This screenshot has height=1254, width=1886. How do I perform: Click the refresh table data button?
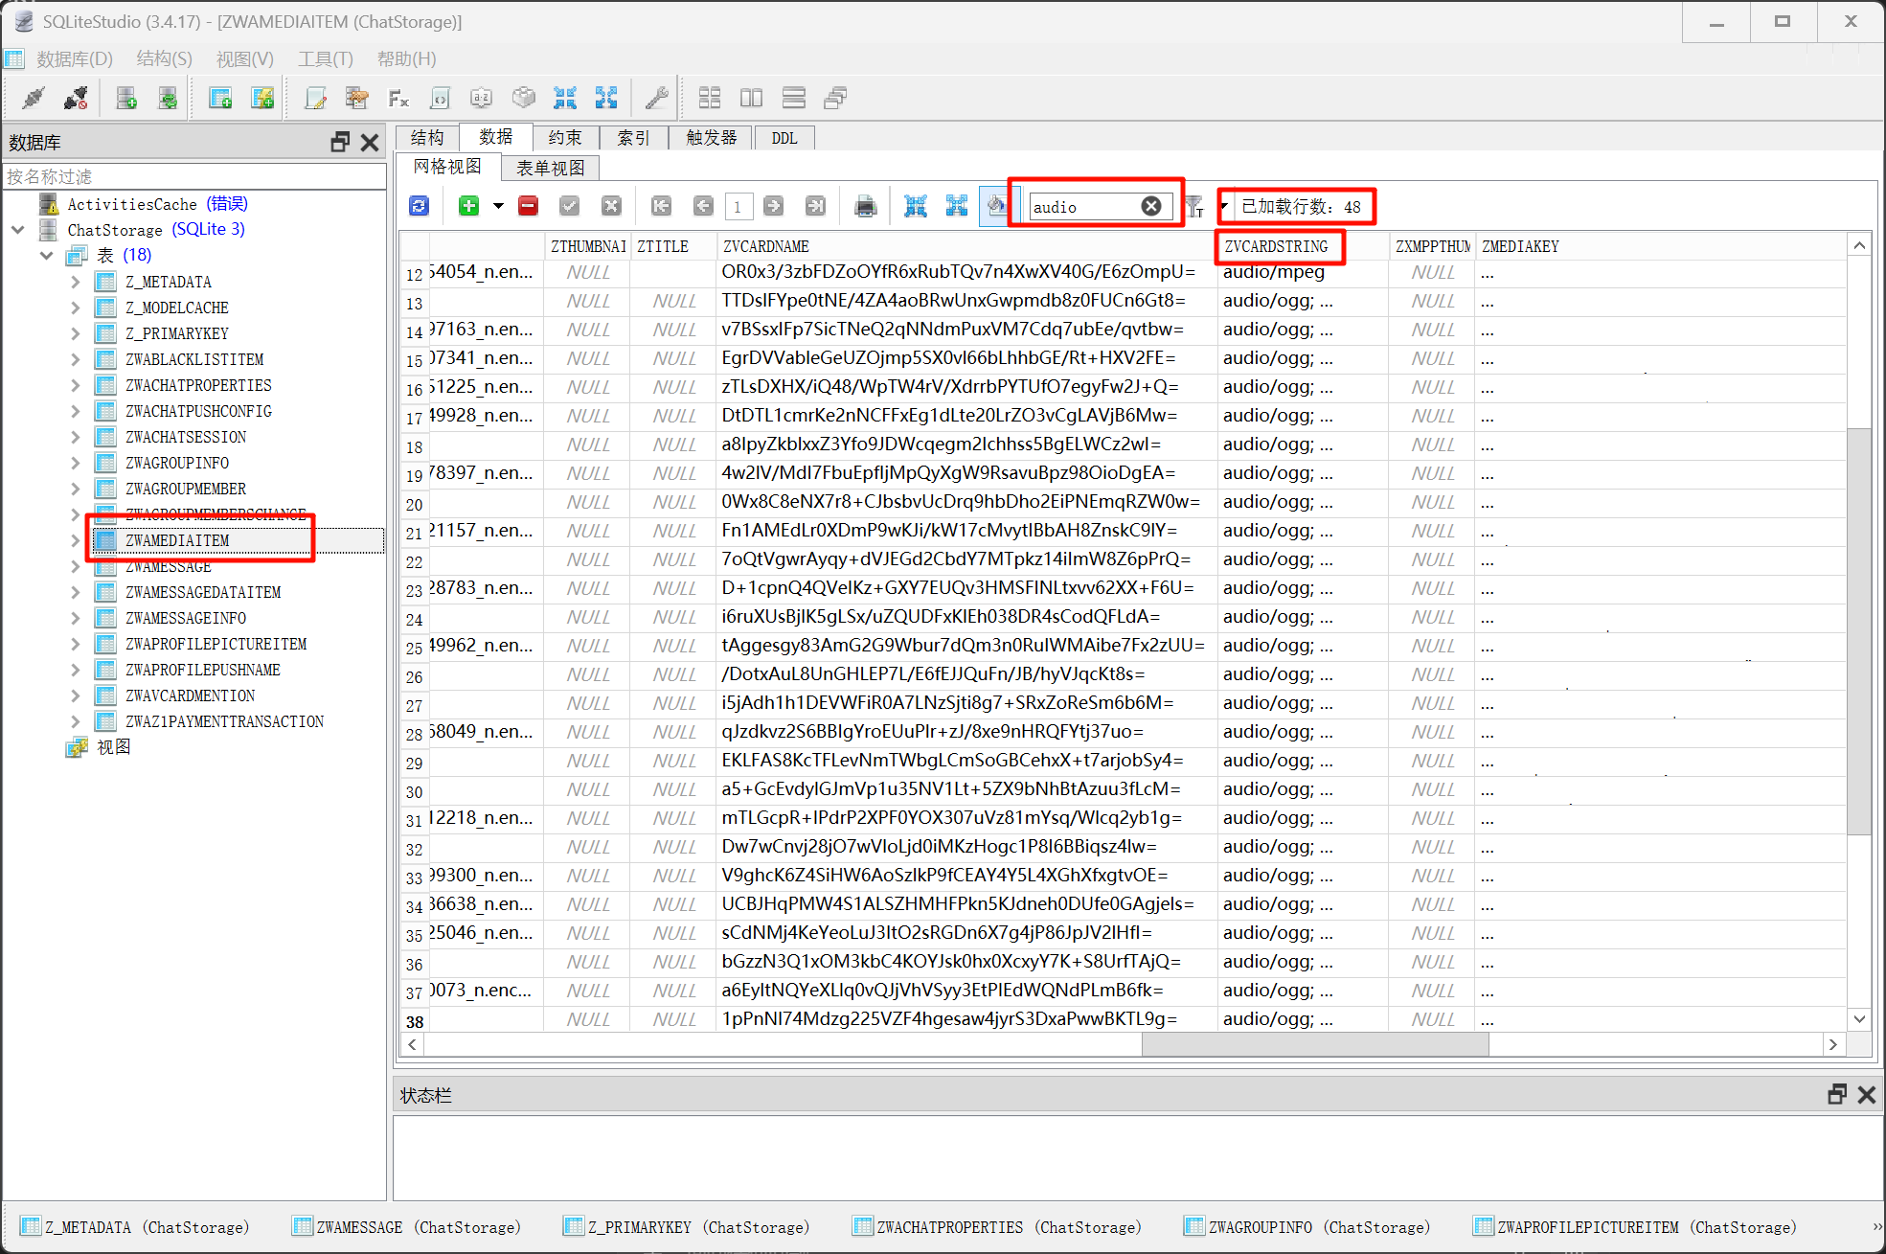click(x=420, y=206)
